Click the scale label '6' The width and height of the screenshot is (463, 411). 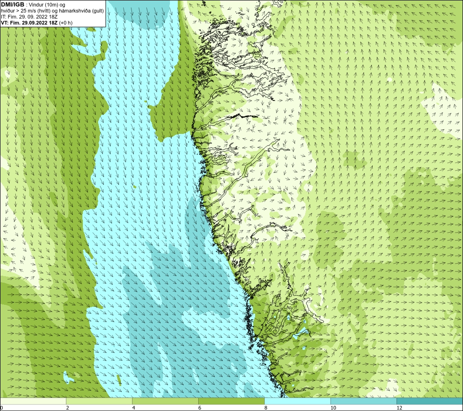pos(200,408)
